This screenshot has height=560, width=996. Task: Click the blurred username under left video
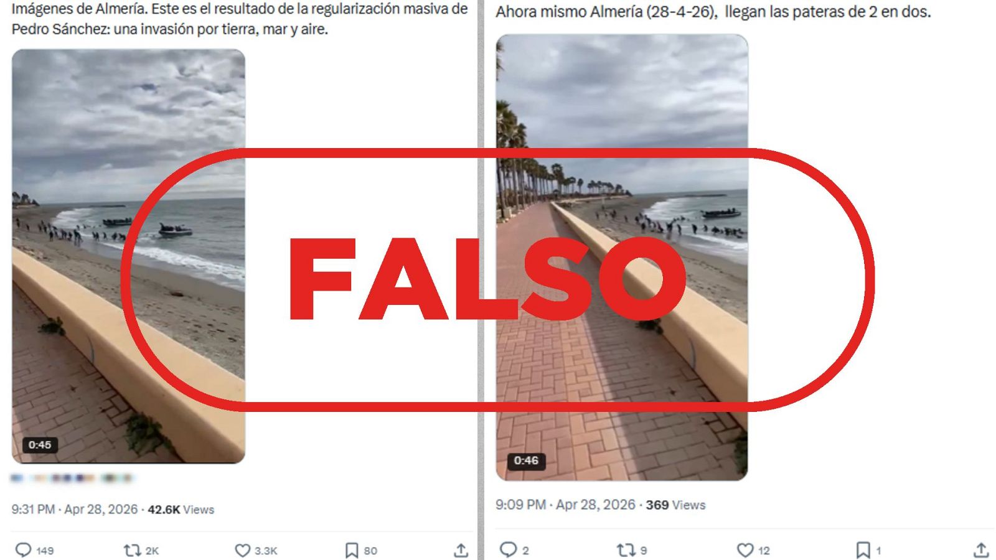tap(72, 478)
